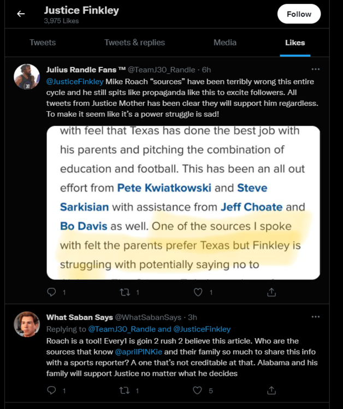Enlarge the highlighted article screenshot image
The image size is (343, 409).
pos(183,203)
